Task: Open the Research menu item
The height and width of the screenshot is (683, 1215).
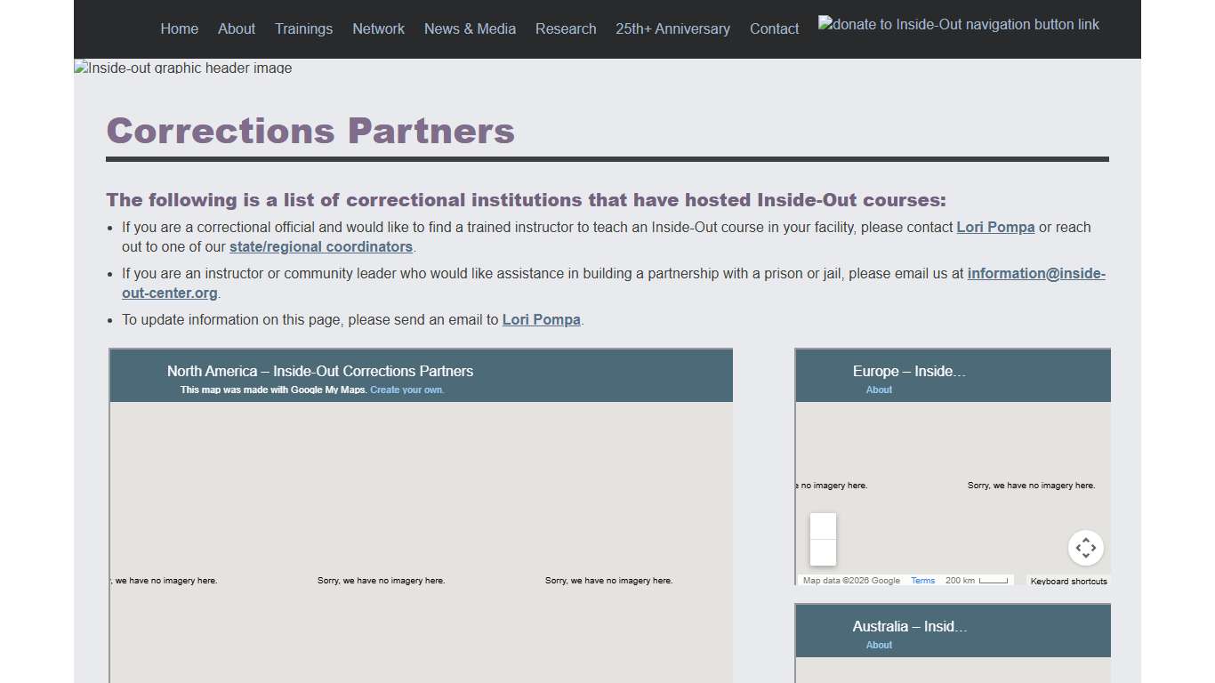Action: 566,28
